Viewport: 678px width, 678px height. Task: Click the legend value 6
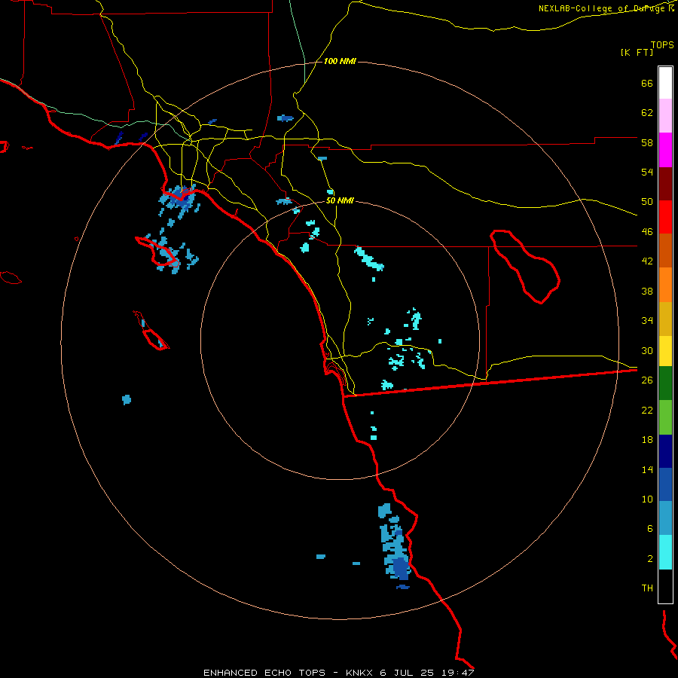click(x=650, y=528)
